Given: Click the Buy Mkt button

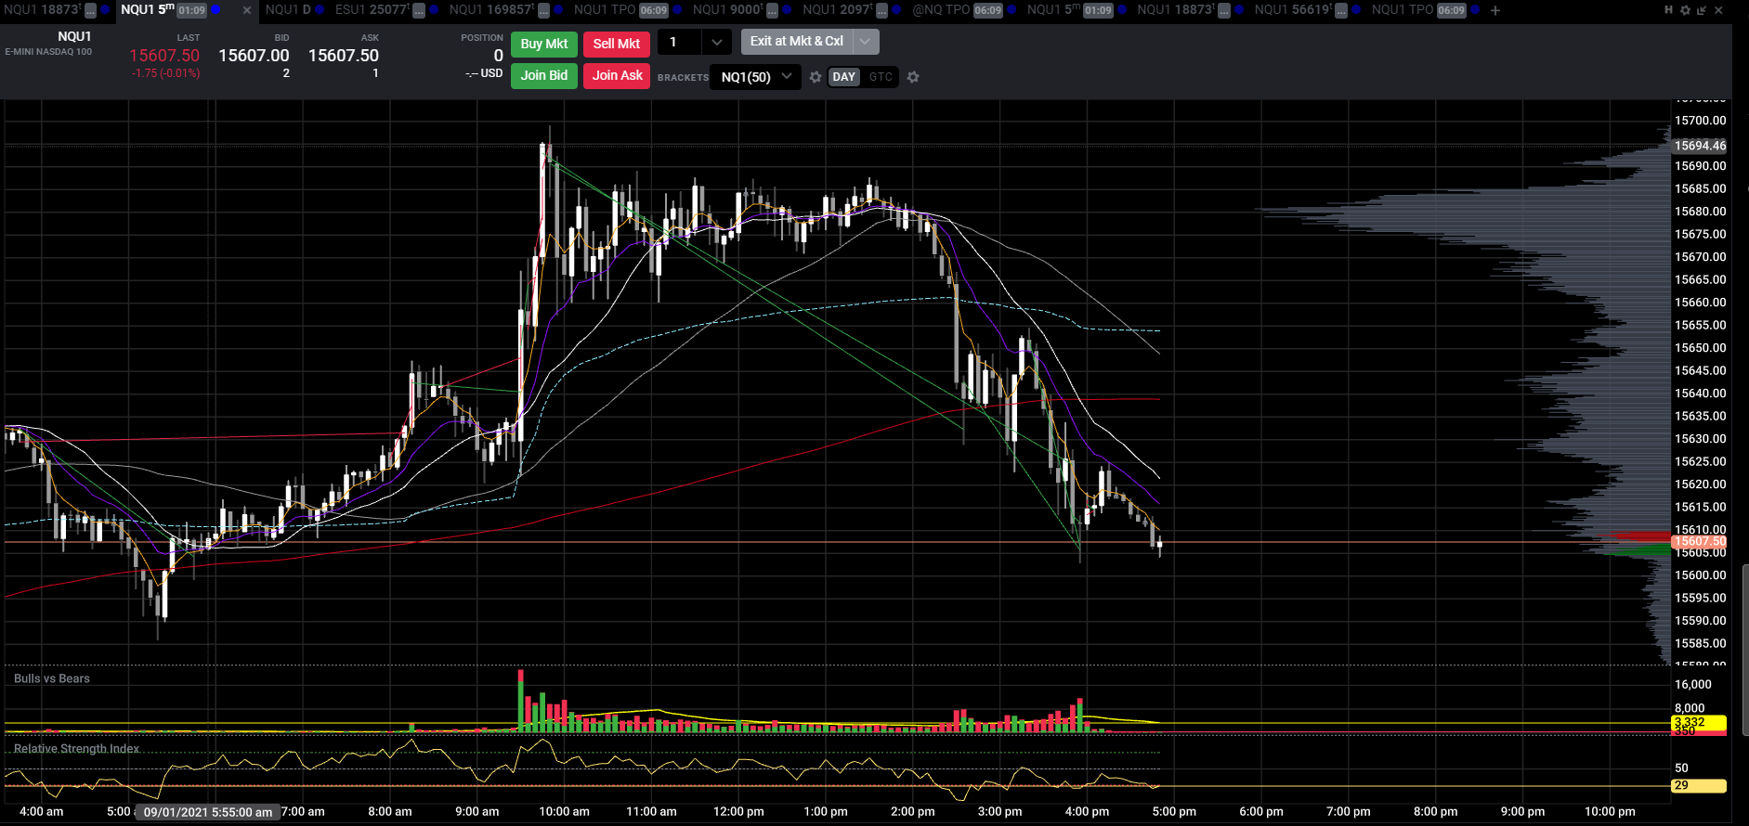Looking at the screenshot, I should [x=544, y=44].
